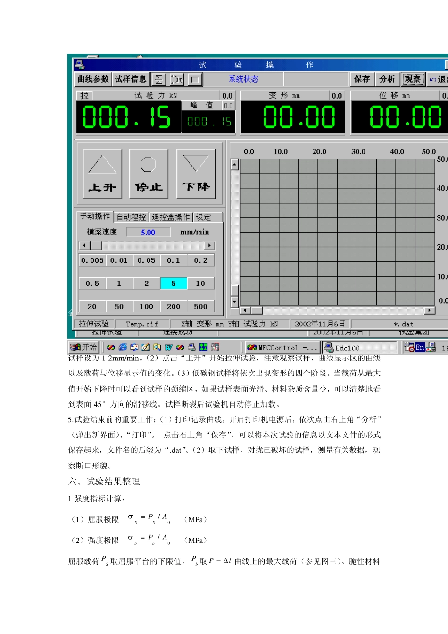Click the *.dat status bar entry
Image resolution: width=448 pixels, height=634 pixels.
[x=403, y=324]
